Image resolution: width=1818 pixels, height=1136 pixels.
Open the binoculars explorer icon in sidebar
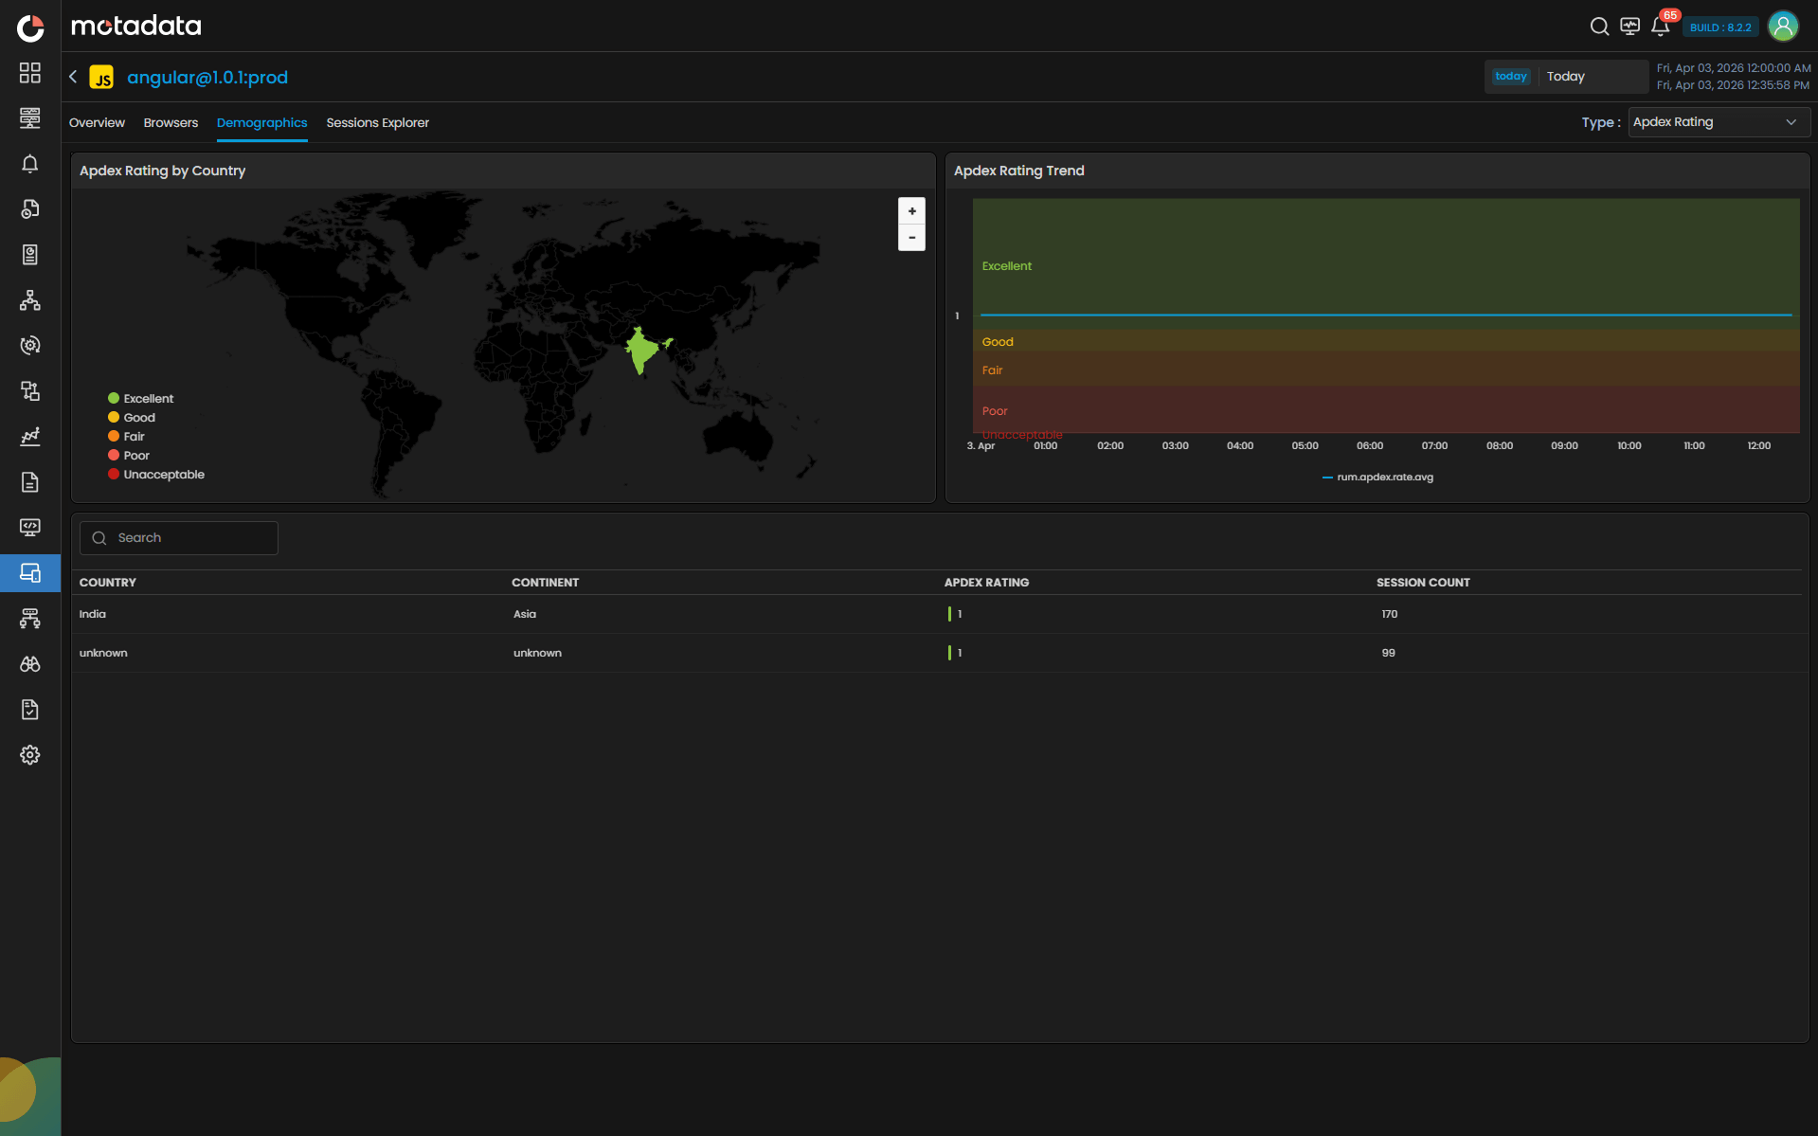click(30, 664)
